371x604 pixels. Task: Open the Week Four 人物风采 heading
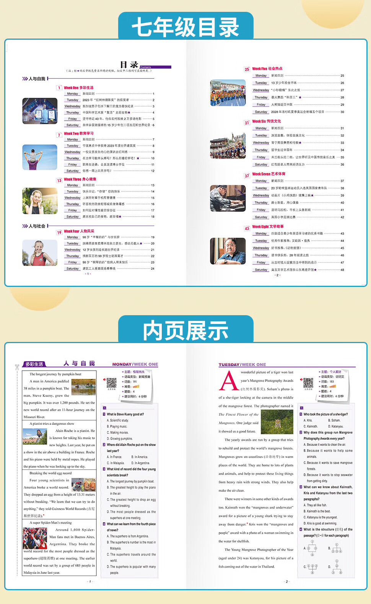[79, 231]
